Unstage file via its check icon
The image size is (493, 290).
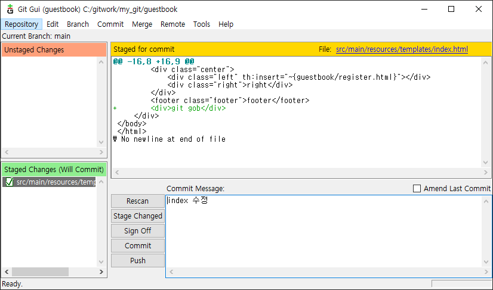point(10,182)
